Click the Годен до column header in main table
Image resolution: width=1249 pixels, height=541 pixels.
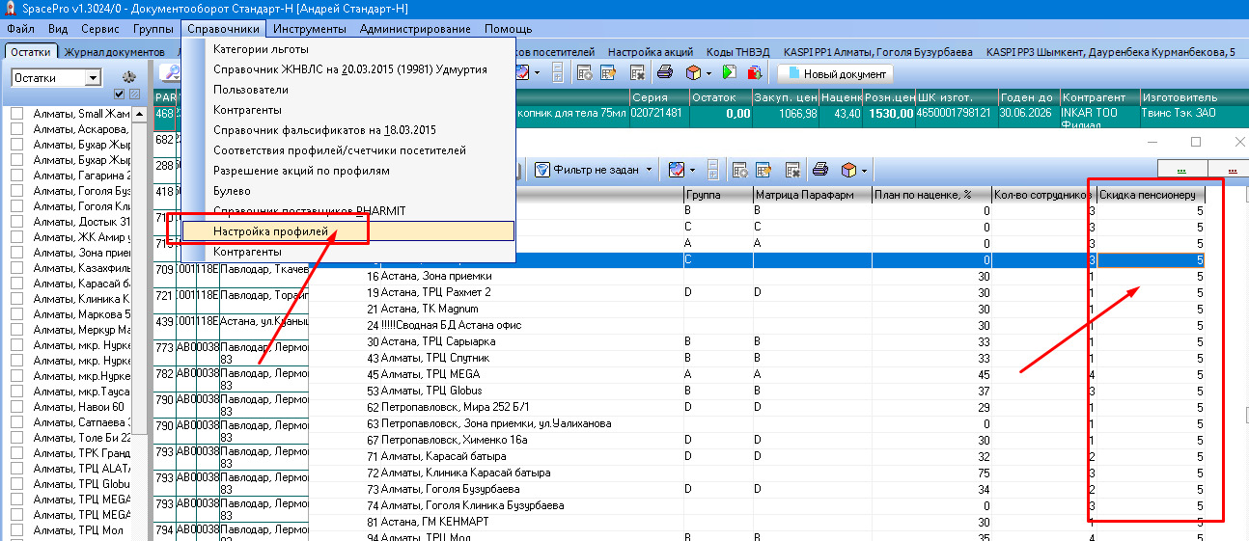pos(1028,97)
